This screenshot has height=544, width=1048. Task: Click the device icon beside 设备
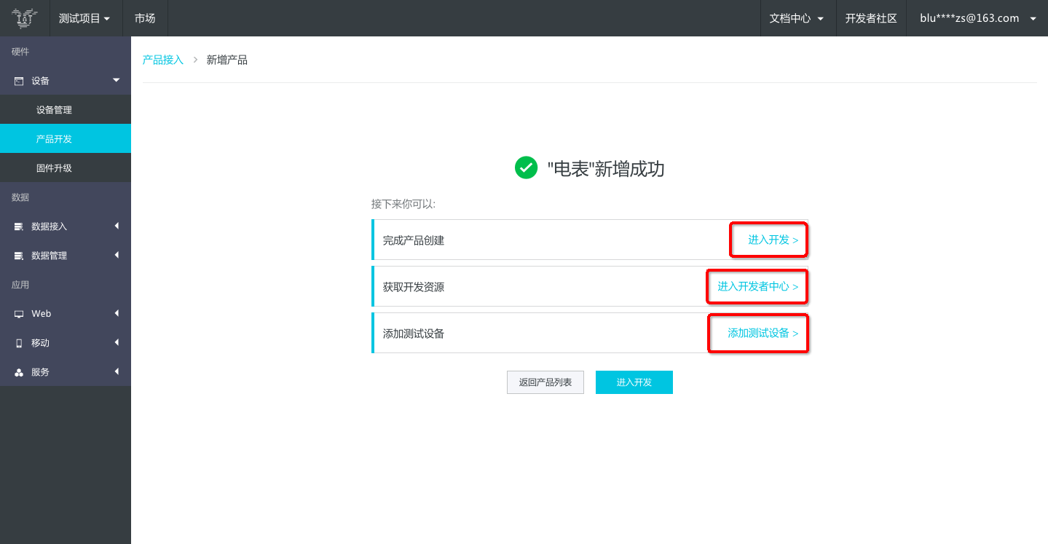(x=19, y=81)
